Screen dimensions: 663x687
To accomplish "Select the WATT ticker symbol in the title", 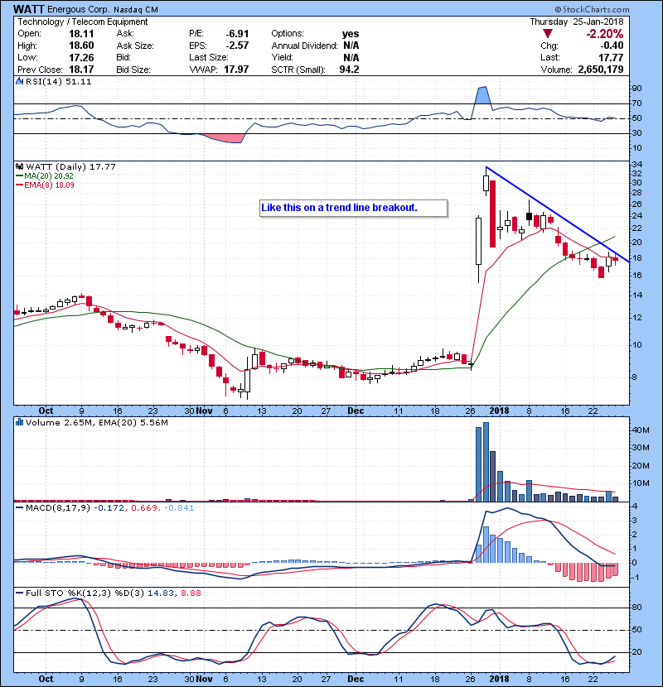I will tap(28, 9).
